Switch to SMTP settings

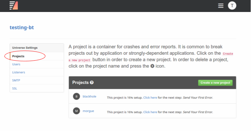(x=16, y=80)
